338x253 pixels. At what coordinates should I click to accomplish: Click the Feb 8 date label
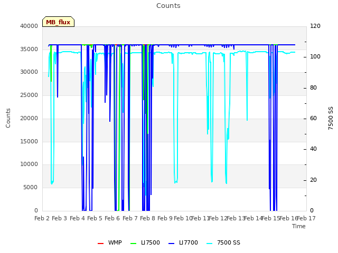tap(147, 219)
